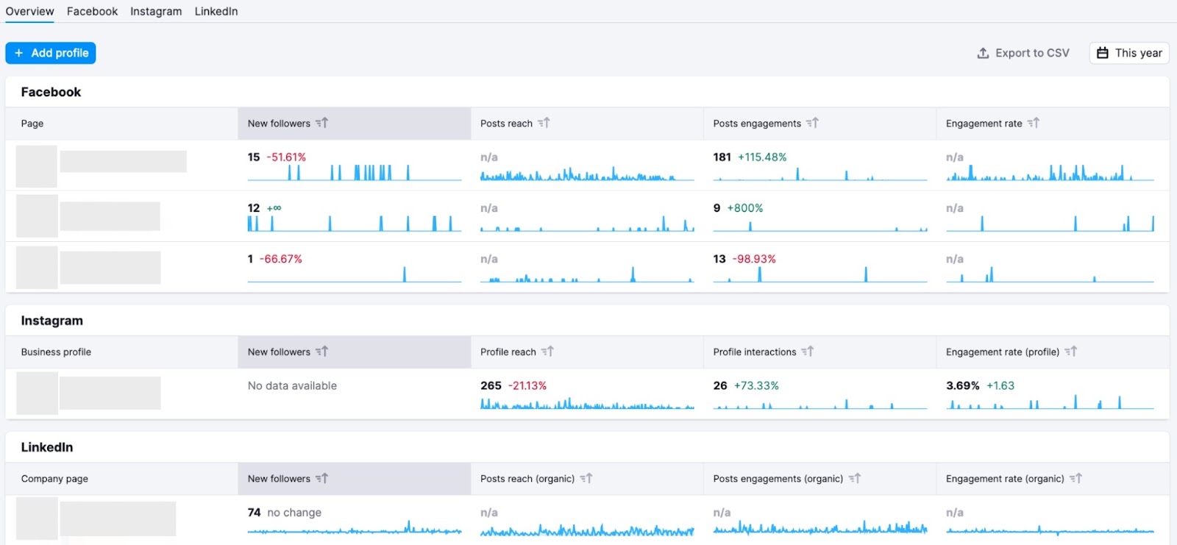Click the LinkedIn posts reach sparkline
This screenshot has width=1177, height=545.
click(587, 530)
